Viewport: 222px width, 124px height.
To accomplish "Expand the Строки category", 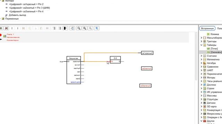I will pos(201,89).
